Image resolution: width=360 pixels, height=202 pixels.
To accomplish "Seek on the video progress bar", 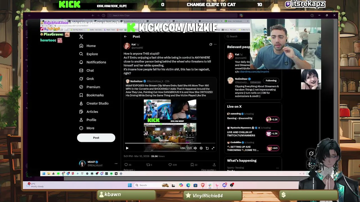I will click(170, 144).
